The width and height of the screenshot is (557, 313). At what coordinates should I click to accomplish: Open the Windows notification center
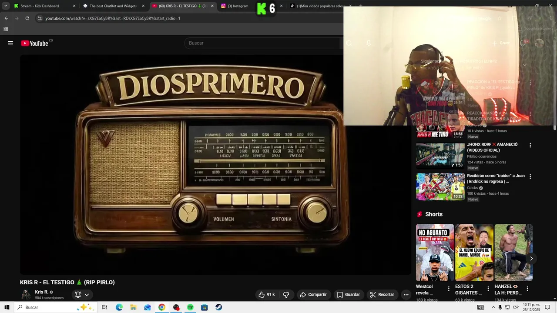(x=547, y=307)
